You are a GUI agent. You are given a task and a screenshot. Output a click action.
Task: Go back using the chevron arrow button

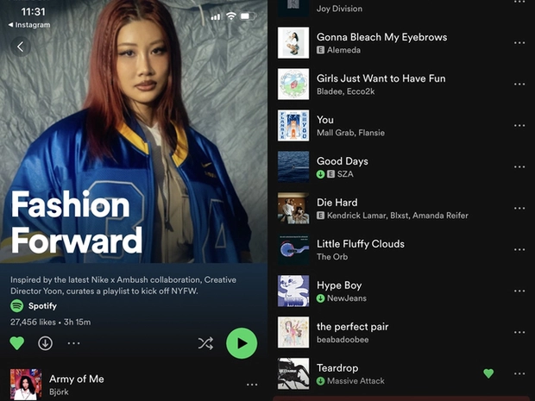(21, 47)
